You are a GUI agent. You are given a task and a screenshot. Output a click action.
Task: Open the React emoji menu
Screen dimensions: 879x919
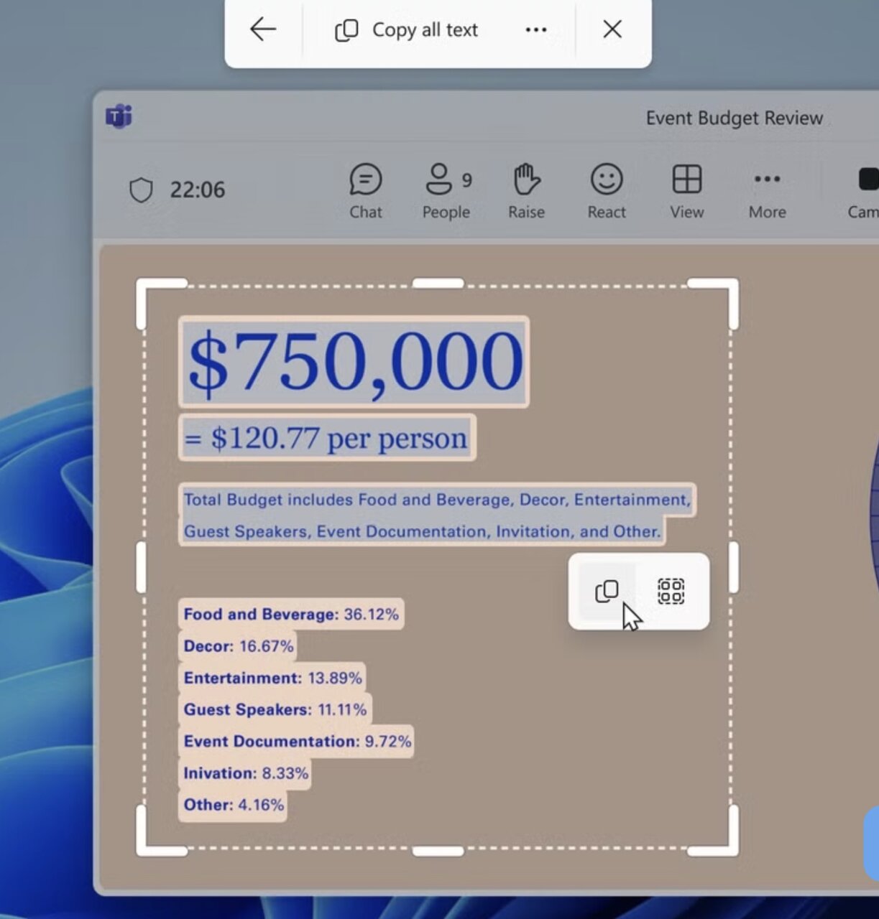pyautogui.click(x=607, y=191)
